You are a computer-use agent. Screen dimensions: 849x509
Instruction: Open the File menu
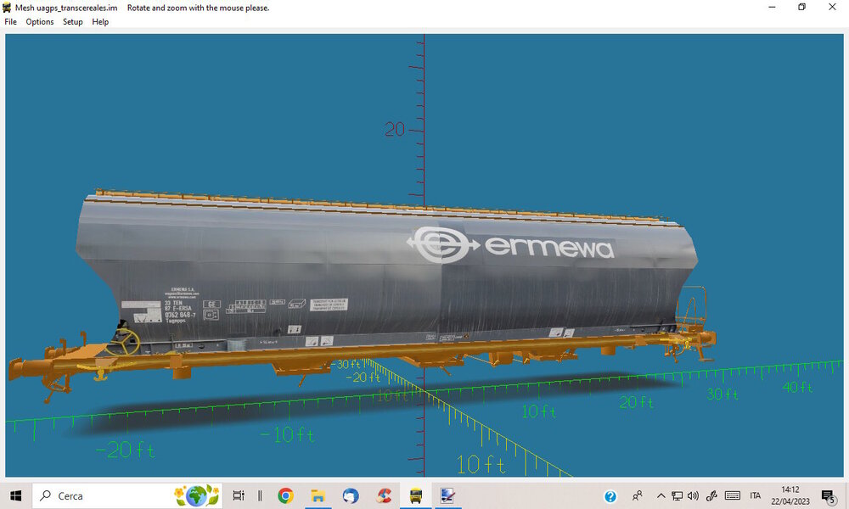(10, 22)
